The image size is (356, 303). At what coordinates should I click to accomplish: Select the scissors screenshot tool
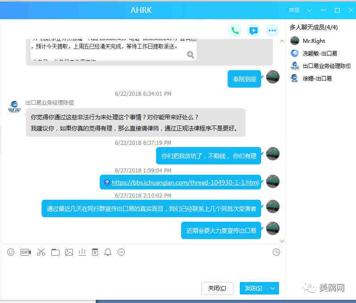click(x=41, y=252)
